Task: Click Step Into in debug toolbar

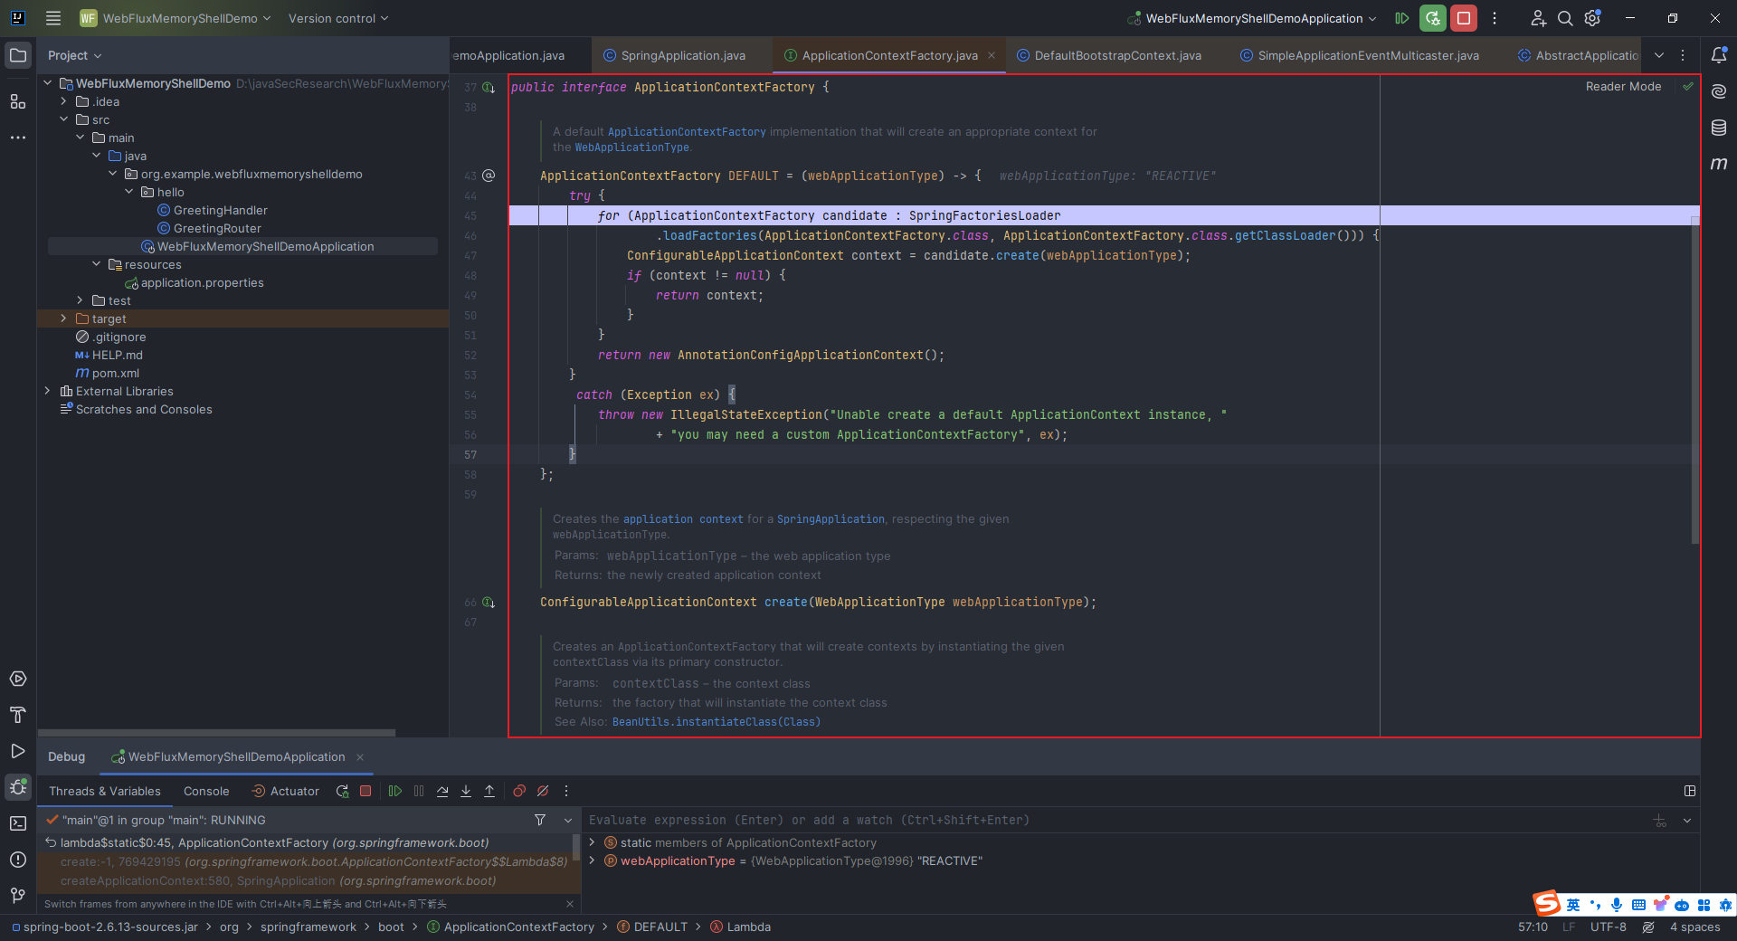Action: 466,791
